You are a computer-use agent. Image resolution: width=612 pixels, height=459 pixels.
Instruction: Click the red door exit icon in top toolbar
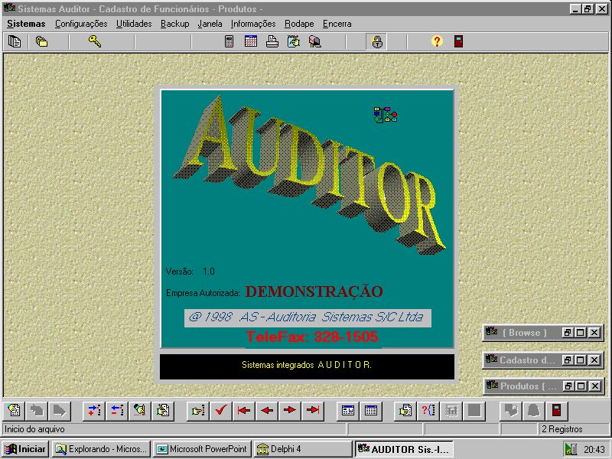(x=458, y=41)
